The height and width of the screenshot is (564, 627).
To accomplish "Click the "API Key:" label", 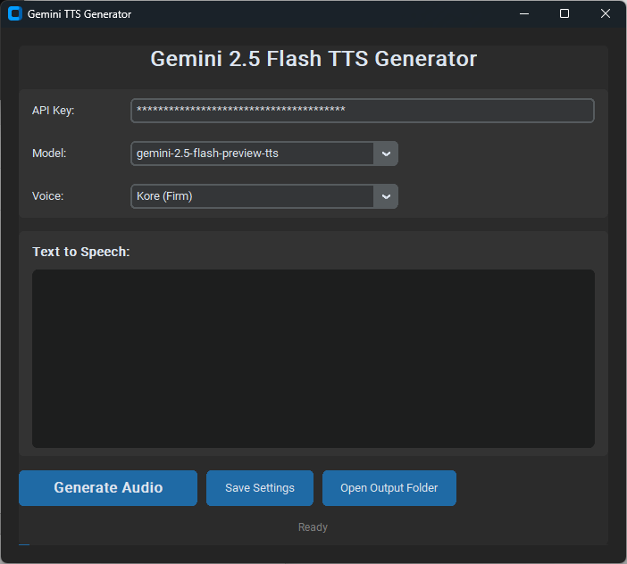I will click(54, 111).
